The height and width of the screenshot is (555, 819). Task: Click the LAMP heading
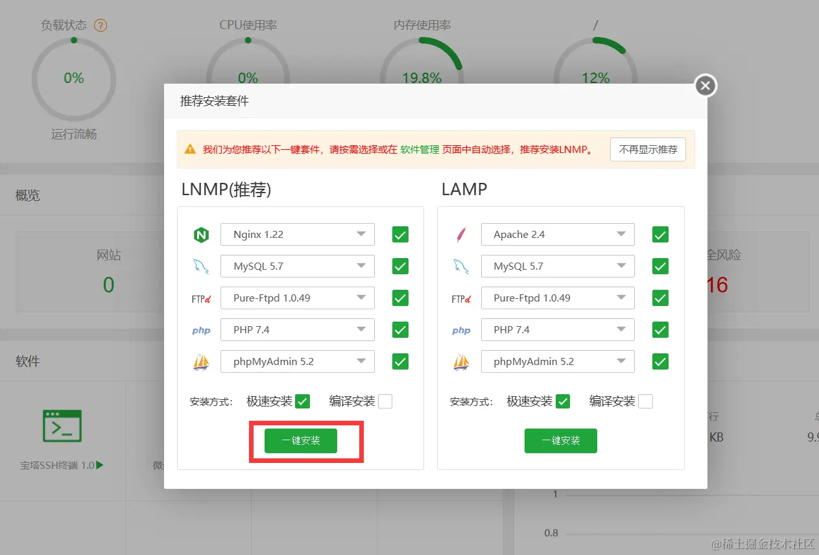pos(464,189)
